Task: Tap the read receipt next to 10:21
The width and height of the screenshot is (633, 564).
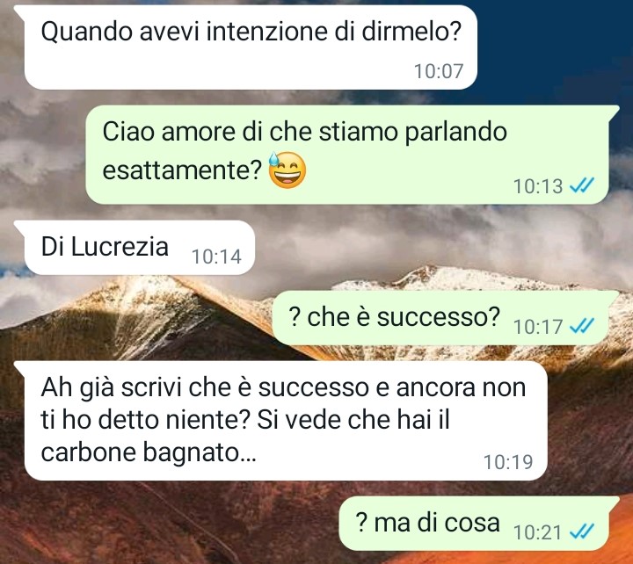Action: (582, 531)
